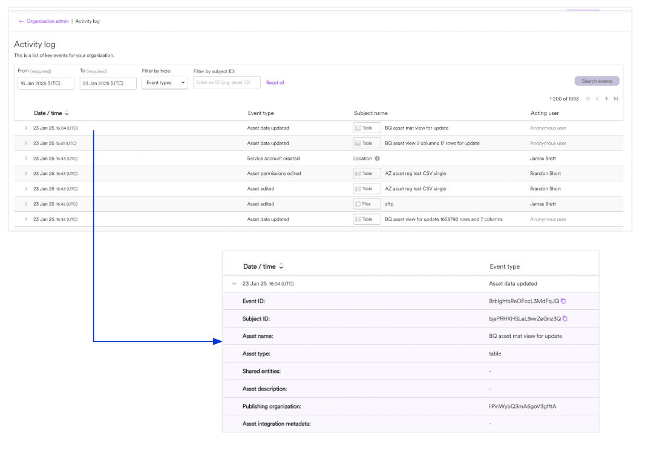Click the Files badge on sftp row
This screenshot has height=451, width=645.
pos(367,204)
